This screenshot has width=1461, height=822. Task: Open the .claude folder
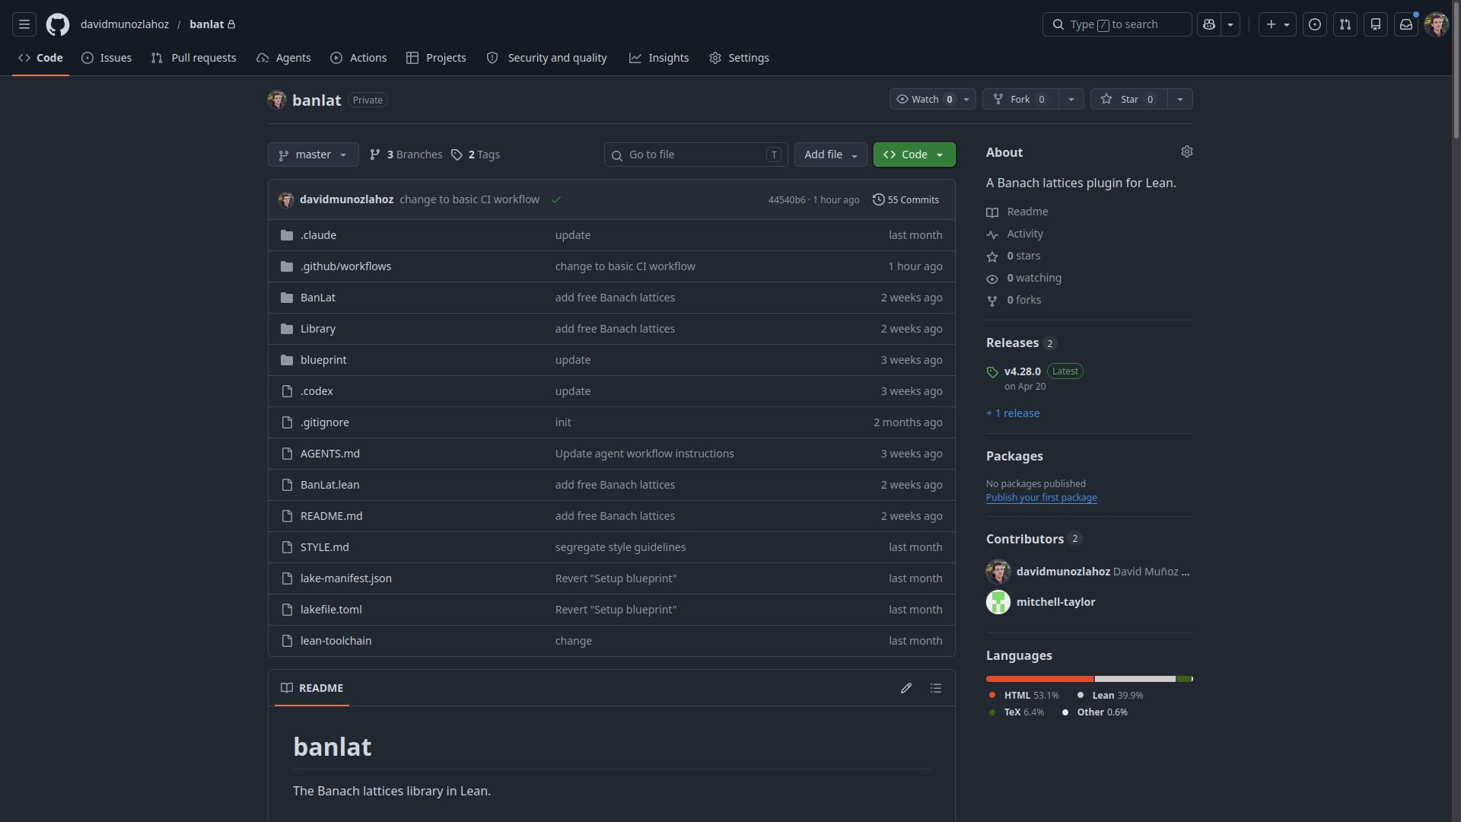coord(318,235)
